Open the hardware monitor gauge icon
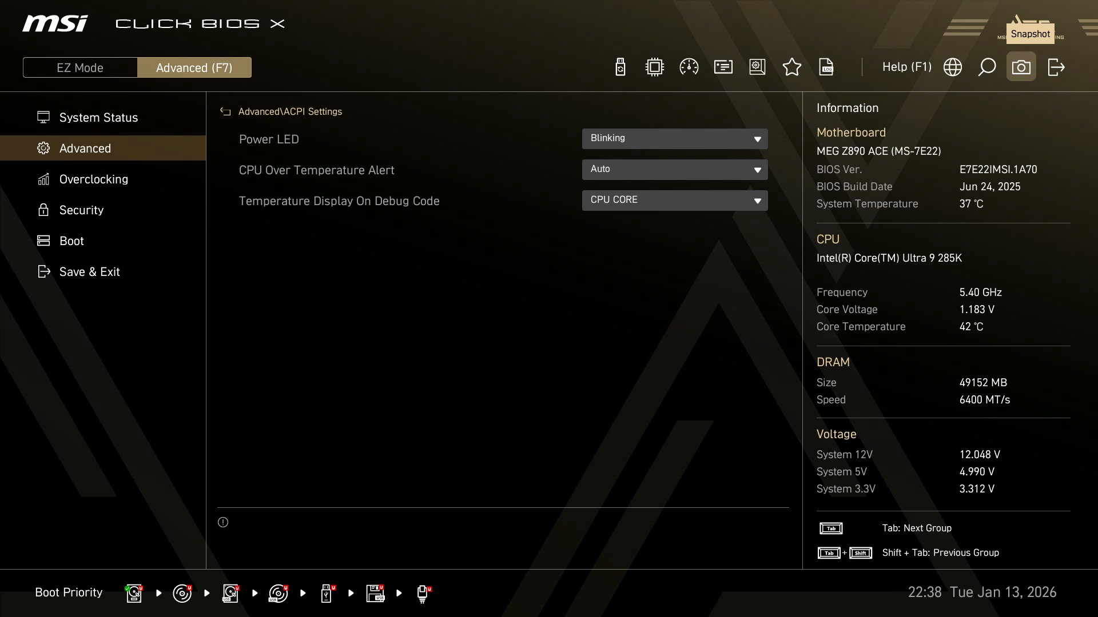 tap(689, 67)
